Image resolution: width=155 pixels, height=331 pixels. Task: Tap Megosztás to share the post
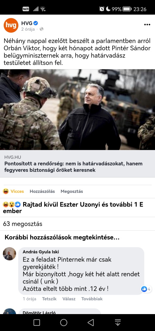click(x=72, y=191)
